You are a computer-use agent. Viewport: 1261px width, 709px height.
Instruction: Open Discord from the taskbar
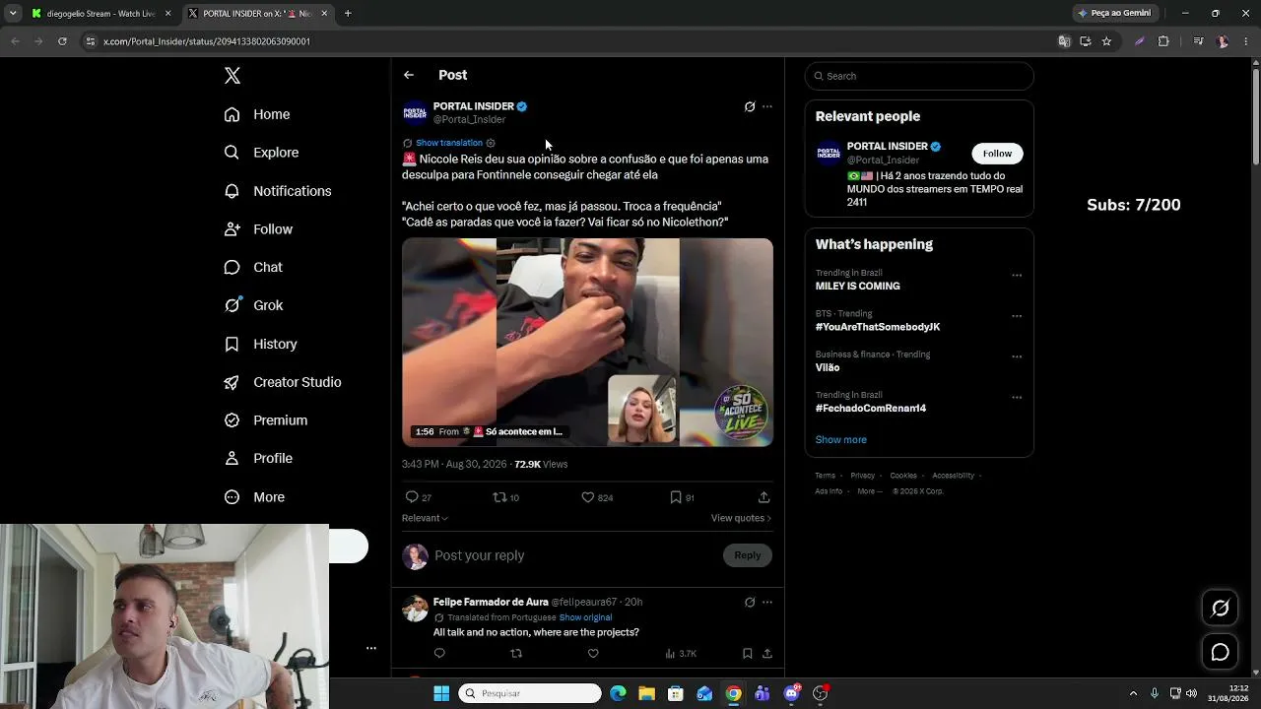pos(792,693)
